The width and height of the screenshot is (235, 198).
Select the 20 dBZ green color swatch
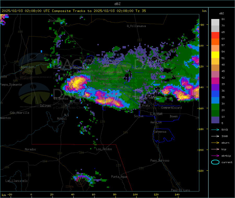(215, 107)
